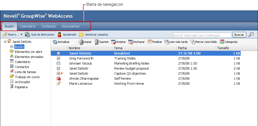Click the Leer más tarde icon
Screen dimensions: 258x126
(x=167, y=42)
